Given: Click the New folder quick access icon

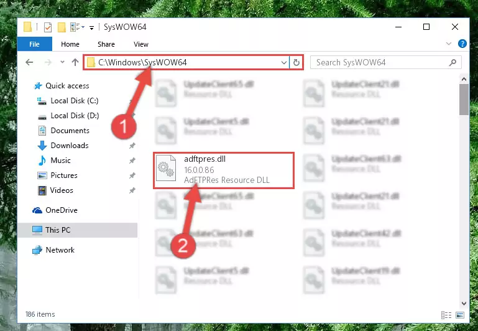Looking at the screenshot, I should pos(62,27).
